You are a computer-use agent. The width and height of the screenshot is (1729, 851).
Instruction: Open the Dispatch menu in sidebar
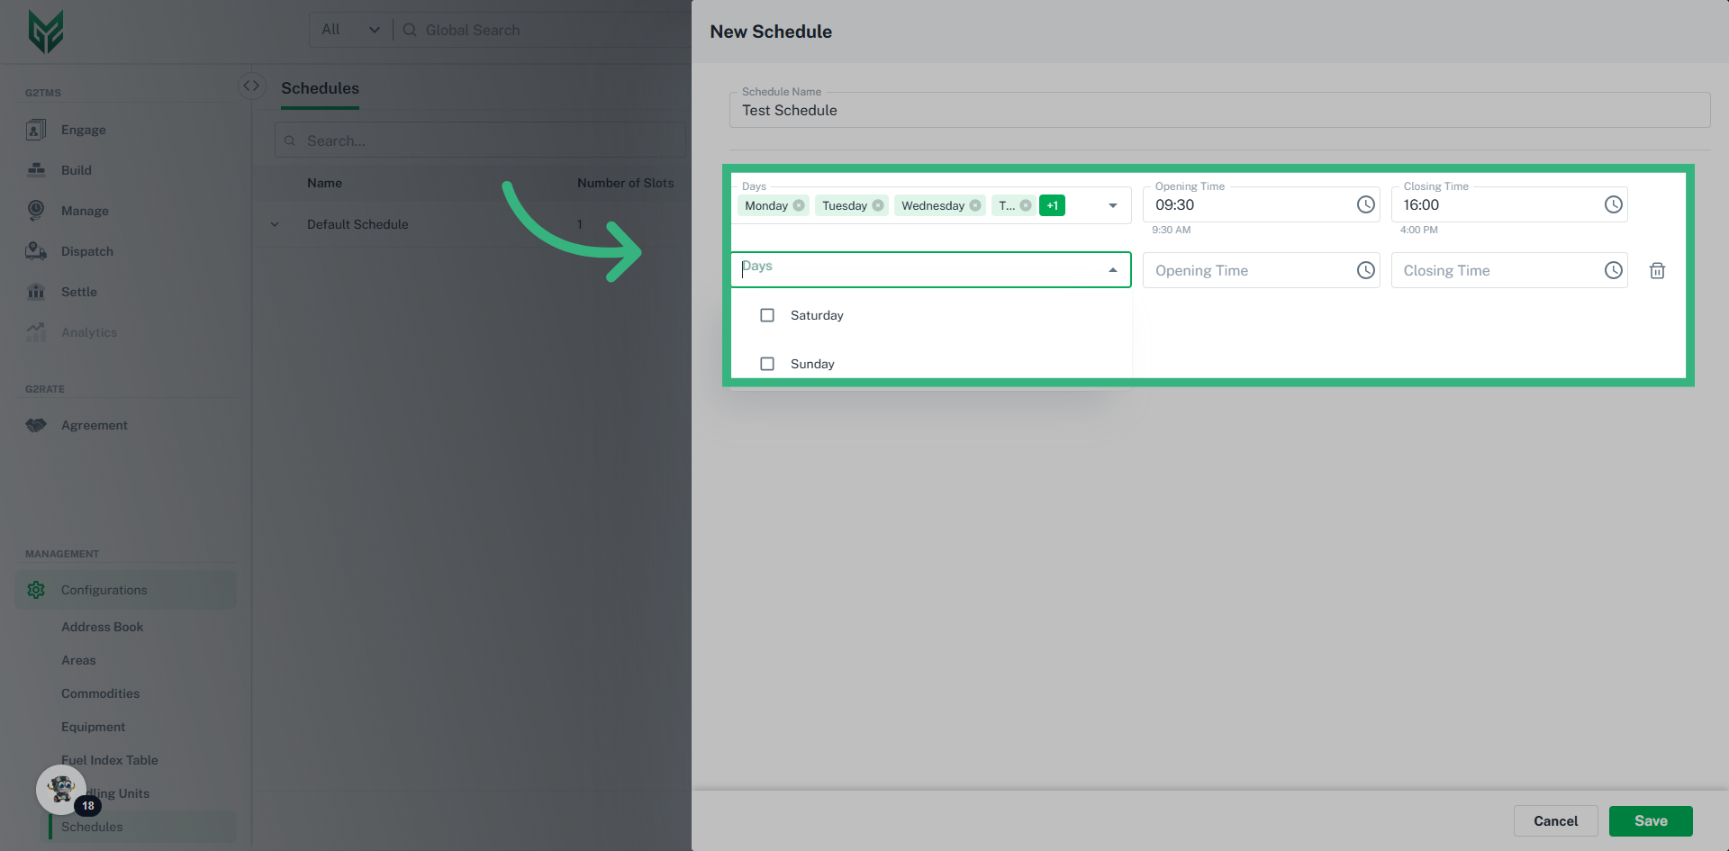click(x=86, y=251)
